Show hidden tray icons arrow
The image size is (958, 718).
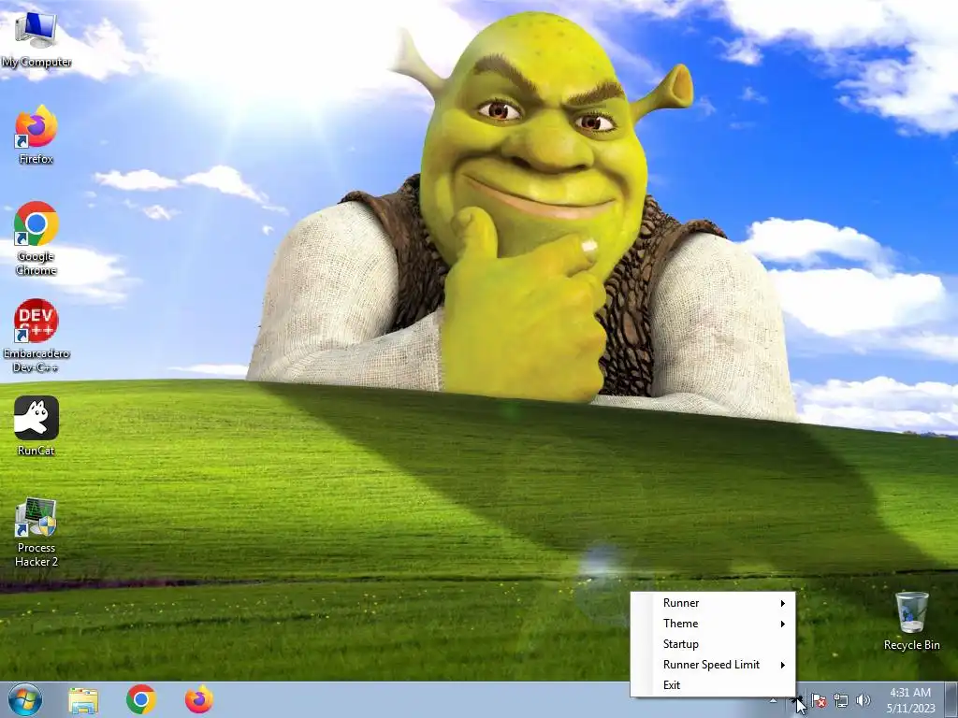click(x=773, y=700)
